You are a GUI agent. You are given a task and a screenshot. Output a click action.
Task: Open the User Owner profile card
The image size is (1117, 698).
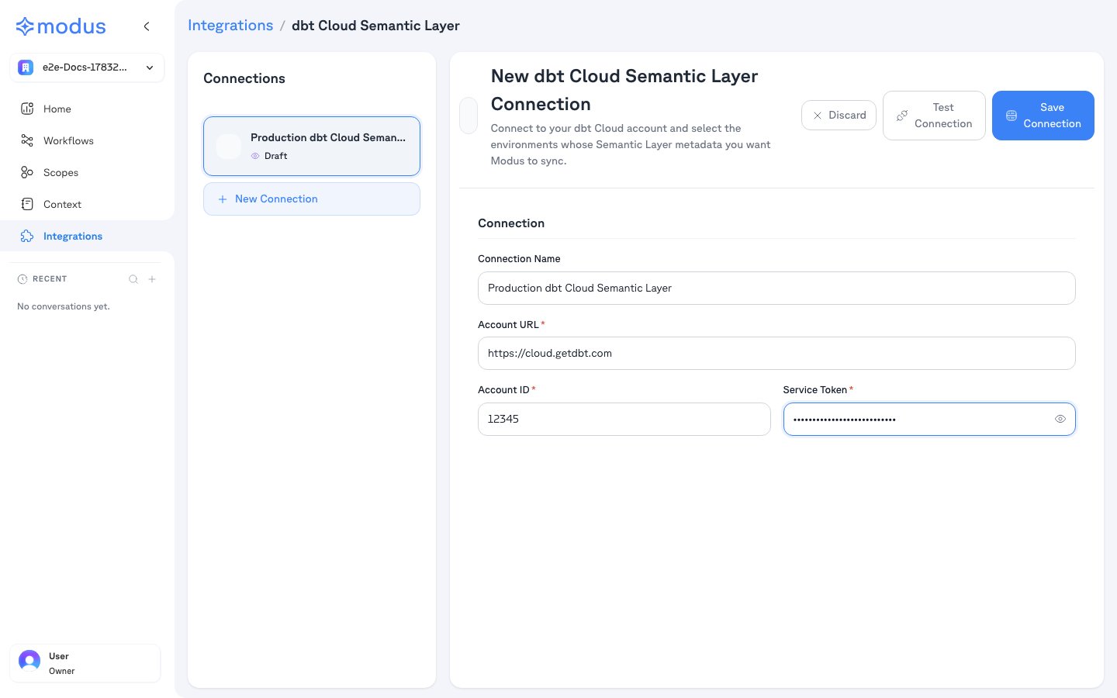point(85,663)
